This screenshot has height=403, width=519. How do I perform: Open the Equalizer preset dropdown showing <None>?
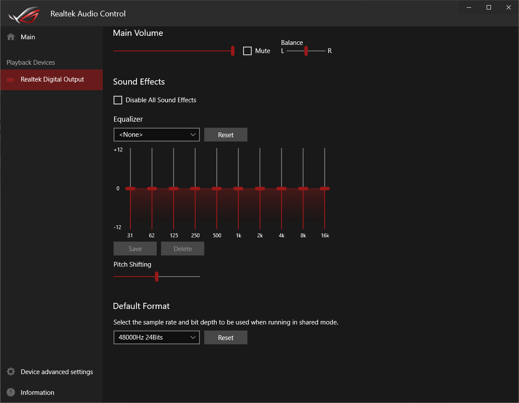[156, 134]
